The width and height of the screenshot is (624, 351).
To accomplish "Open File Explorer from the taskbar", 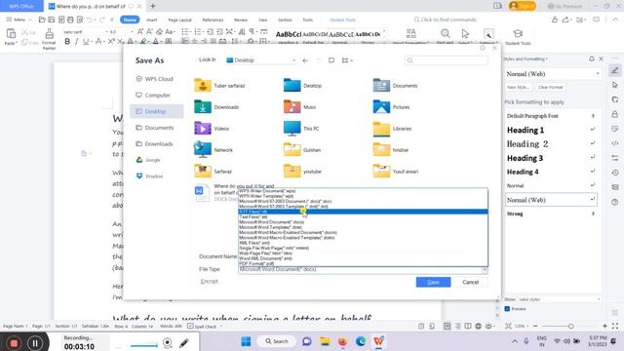I will [x=325, y=341].
